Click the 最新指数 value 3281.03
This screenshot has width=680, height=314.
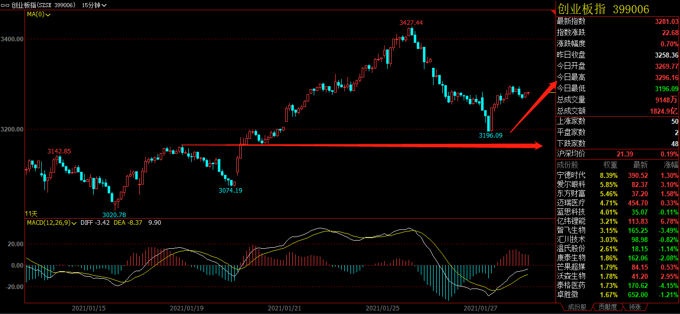click(667, 21)
